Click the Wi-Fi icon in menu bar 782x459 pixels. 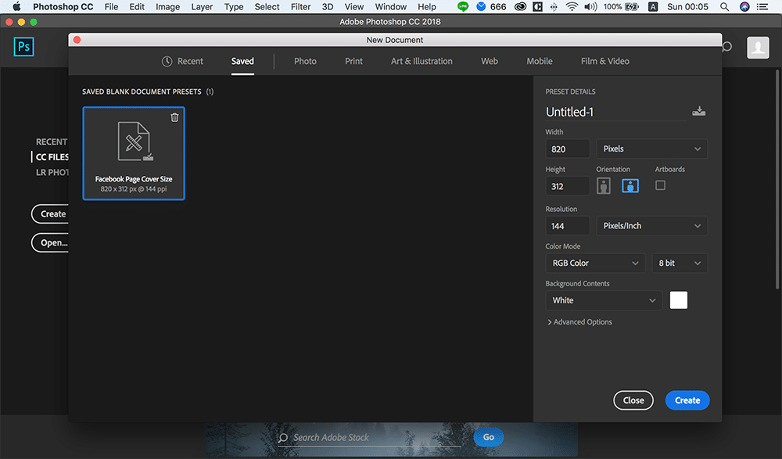click(572, 7)
